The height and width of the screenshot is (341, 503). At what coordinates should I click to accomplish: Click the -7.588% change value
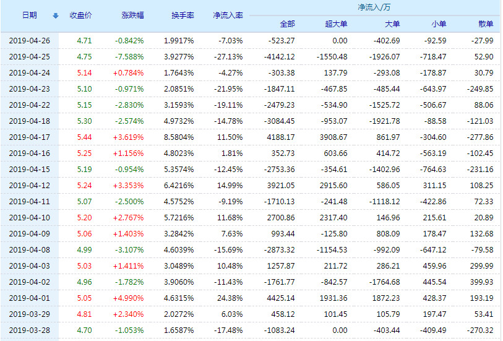click(x=129, y=56)
